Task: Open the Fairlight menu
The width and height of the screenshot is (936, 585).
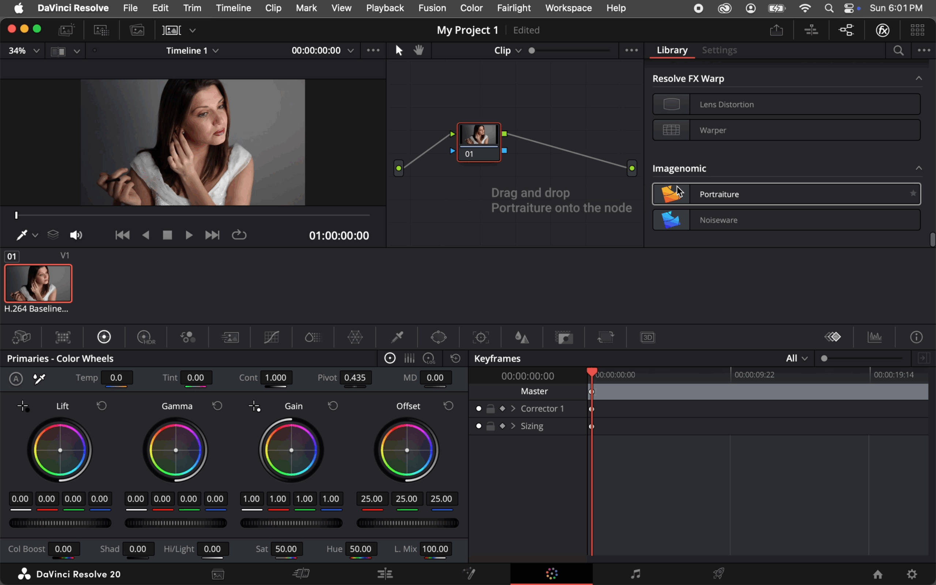Action: pos(514,8)
